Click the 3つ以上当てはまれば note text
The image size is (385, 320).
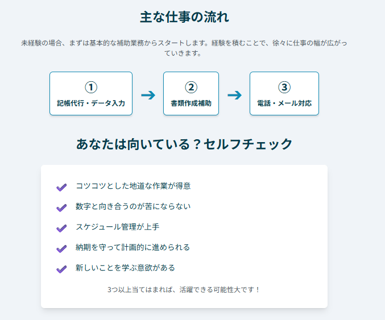pyautogui.click(x=184, y=289)
